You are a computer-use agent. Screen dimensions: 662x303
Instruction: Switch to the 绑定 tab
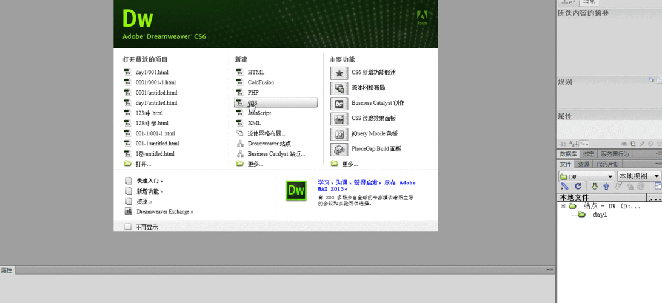589,154
